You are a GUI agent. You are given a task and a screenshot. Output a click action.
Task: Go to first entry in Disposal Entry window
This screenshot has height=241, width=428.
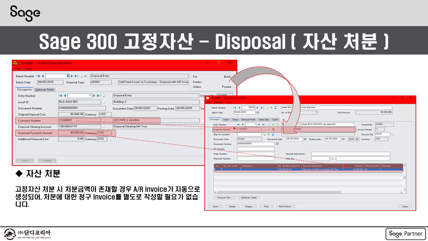[x=61, y=96]
